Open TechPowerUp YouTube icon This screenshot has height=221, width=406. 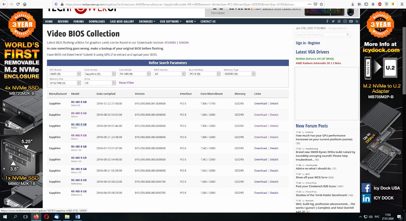pyautogui.click(x=351, y=21)
